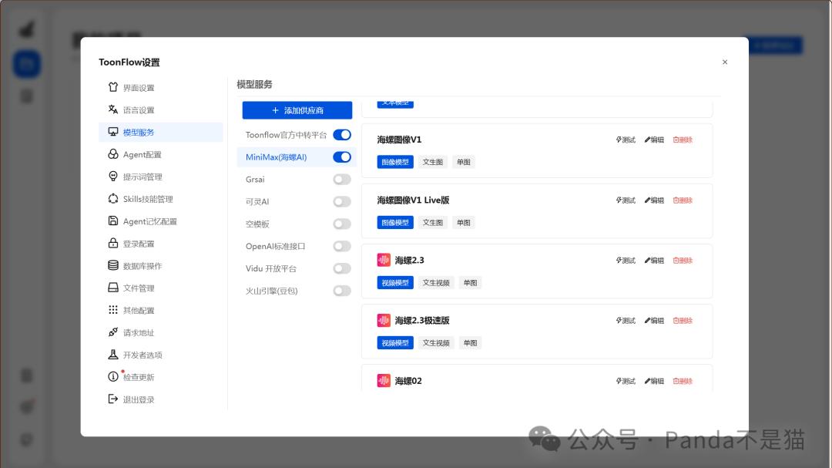Click the 退出登录 logout icon
The image size is (832, 468).
[x=113, y=399]
